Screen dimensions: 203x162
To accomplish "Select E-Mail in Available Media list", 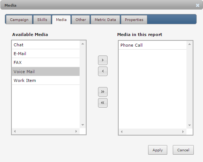I will click(46, 54).
